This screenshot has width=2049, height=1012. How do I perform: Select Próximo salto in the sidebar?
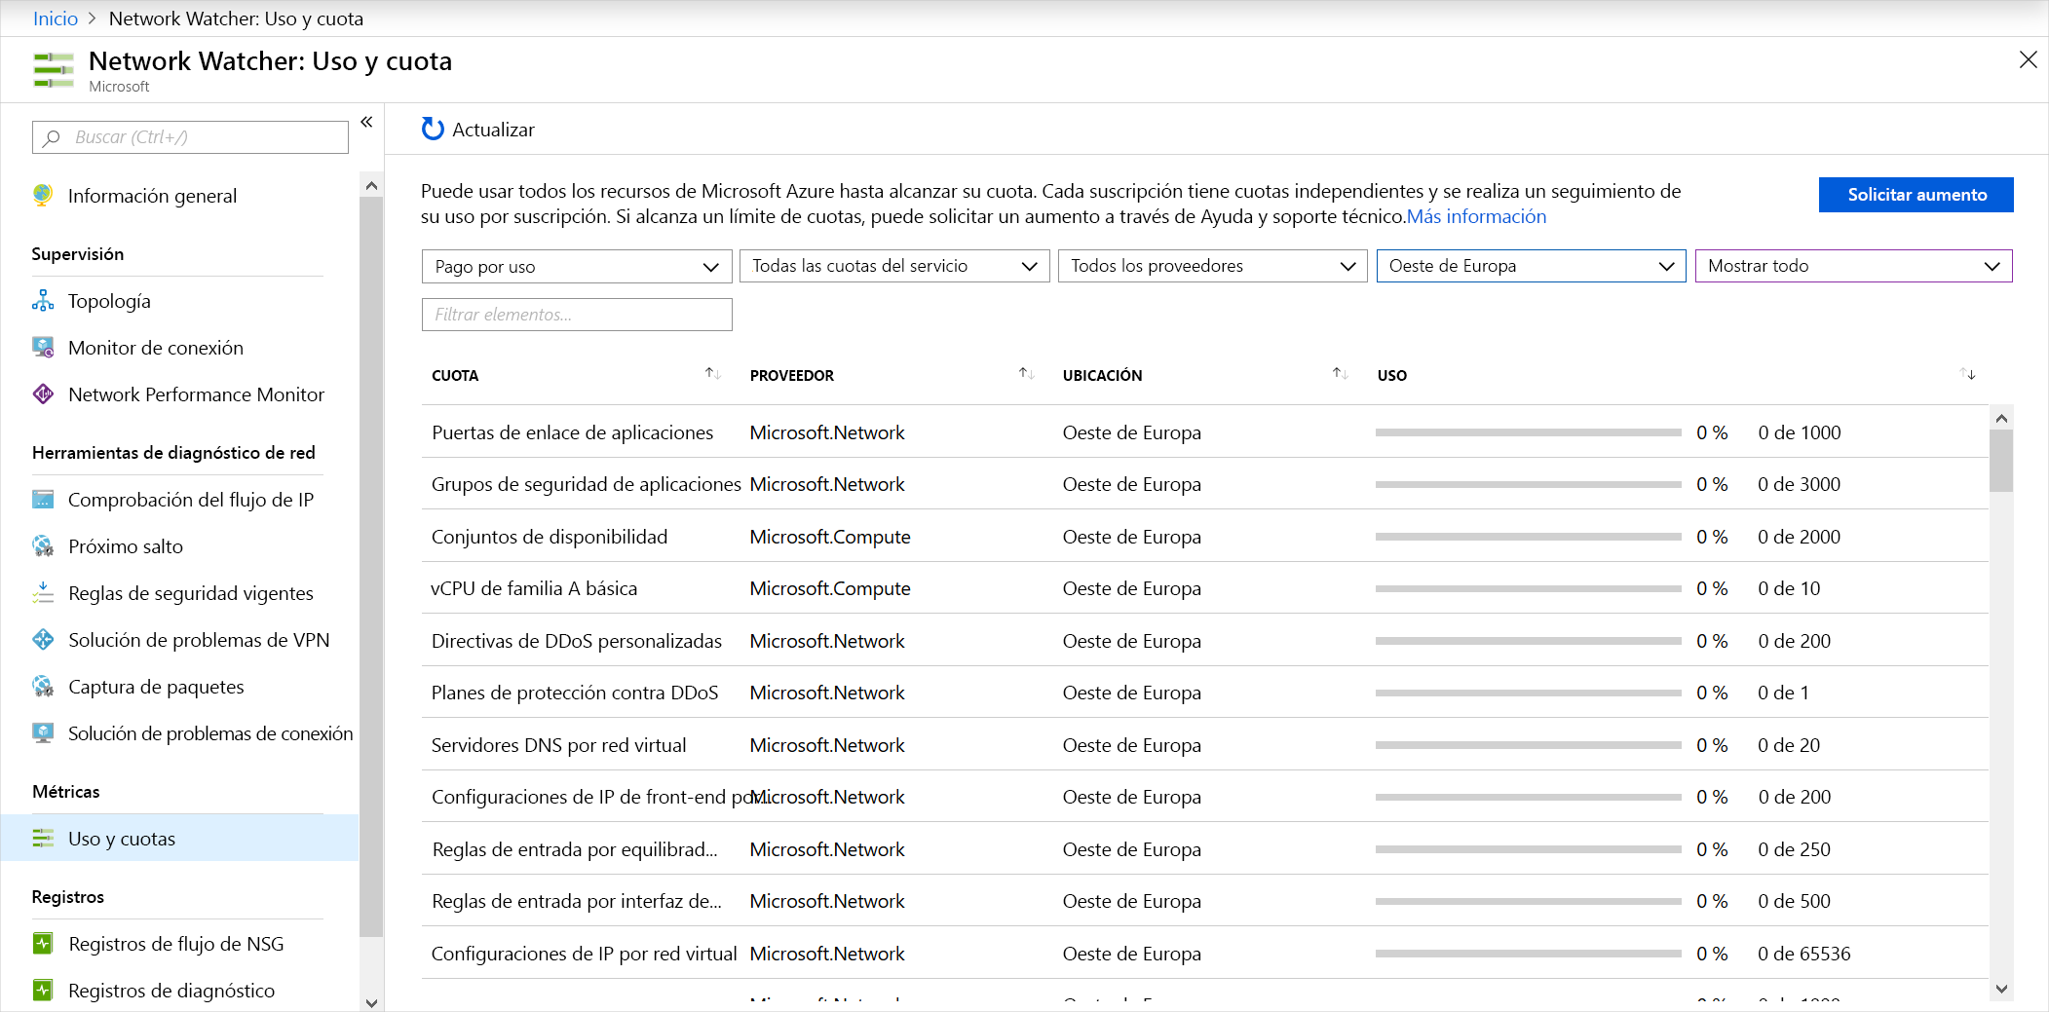(126, 546)
